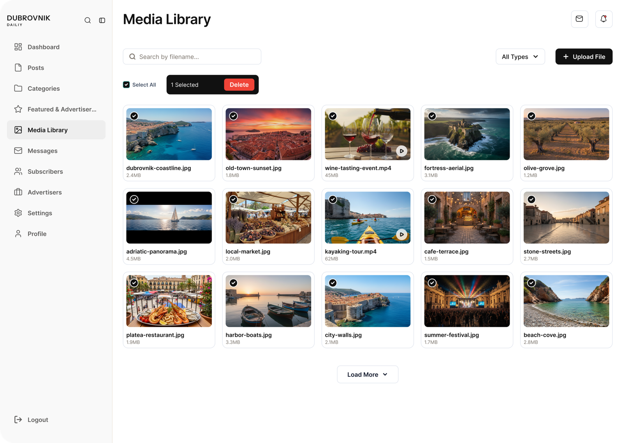Click the Featured star icon
The height and width of the screenshot is (443, 623).
(18, 109)
